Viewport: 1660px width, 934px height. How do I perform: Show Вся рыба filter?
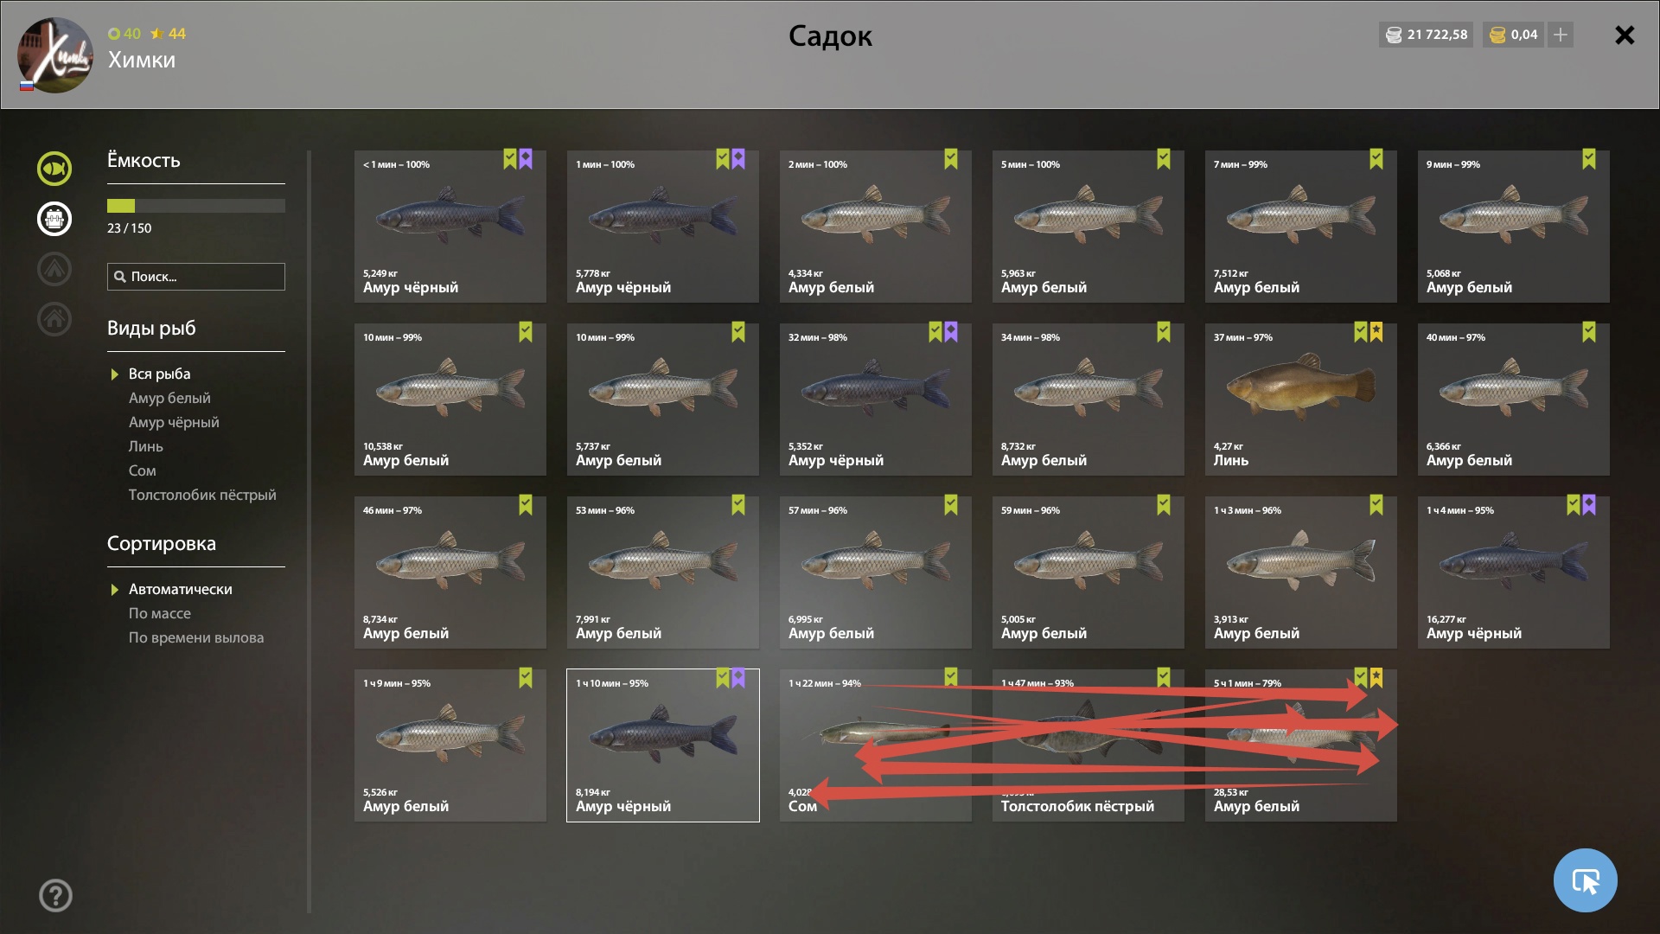(x=159, y=374)
